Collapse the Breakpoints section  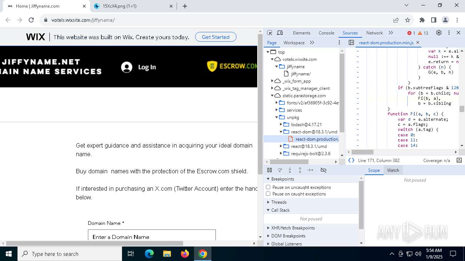[x=268, y=179]
